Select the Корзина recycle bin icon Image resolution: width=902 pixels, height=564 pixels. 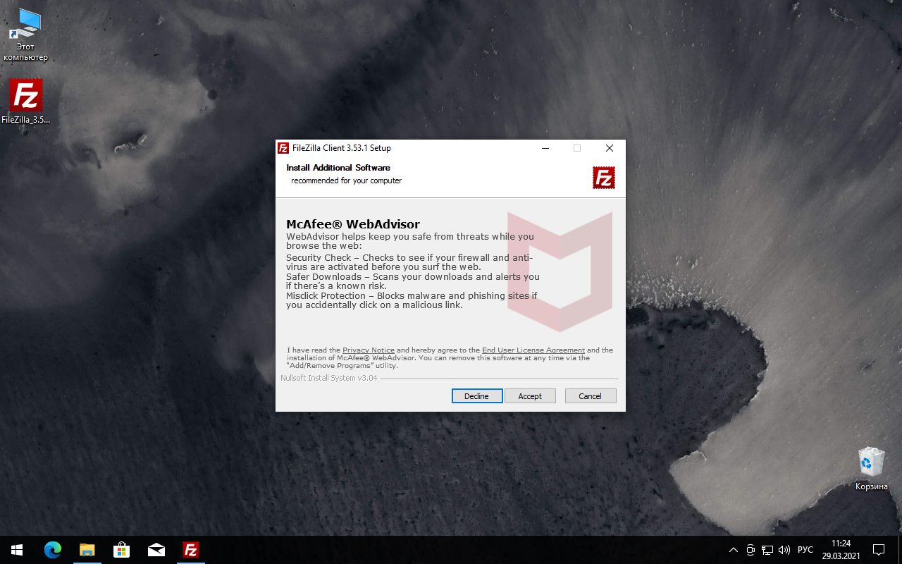click(872, 469)
